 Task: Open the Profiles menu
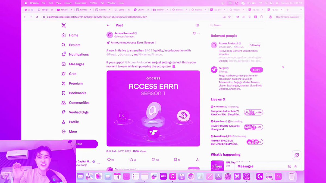[x=93, y=3]
